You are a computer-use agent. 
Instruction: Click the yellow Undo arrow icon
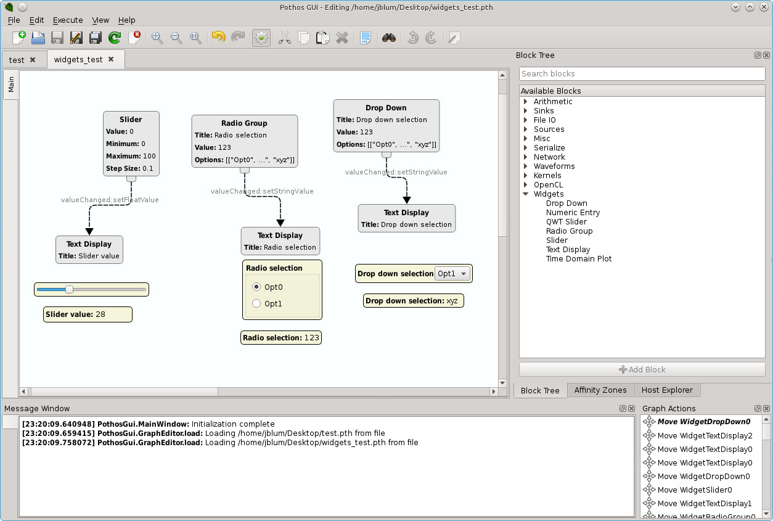218,38
